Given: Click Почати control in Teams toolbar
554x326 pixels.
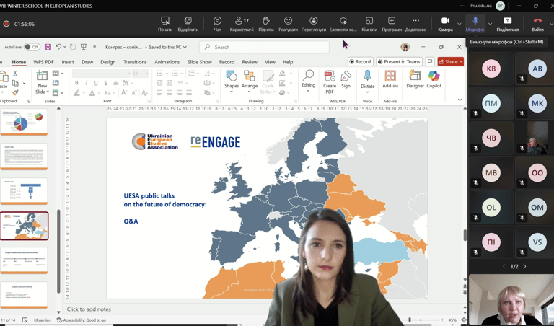Looking at the screenshot, I should [165, 24].
